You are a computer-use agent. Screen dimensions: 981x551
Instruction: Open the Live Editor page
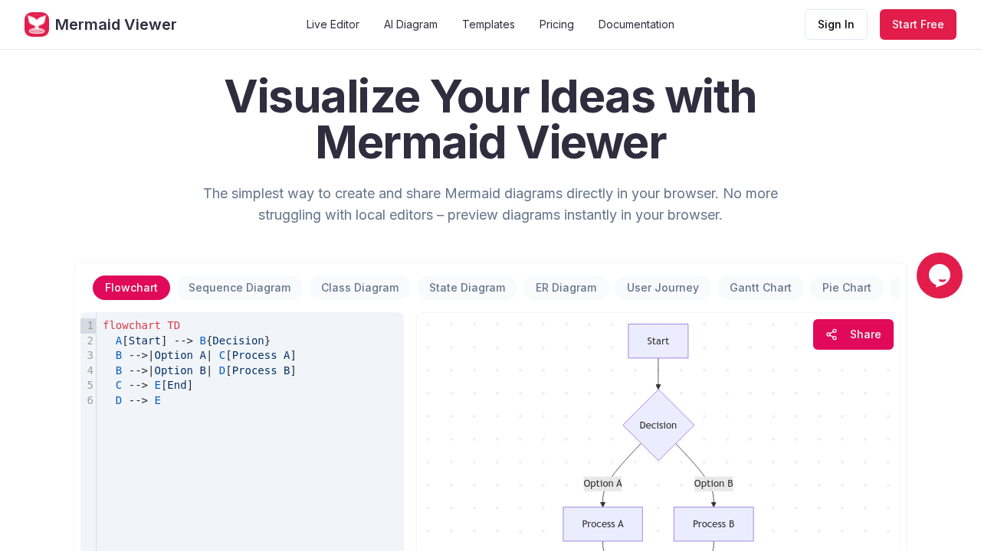click(332, 24)
